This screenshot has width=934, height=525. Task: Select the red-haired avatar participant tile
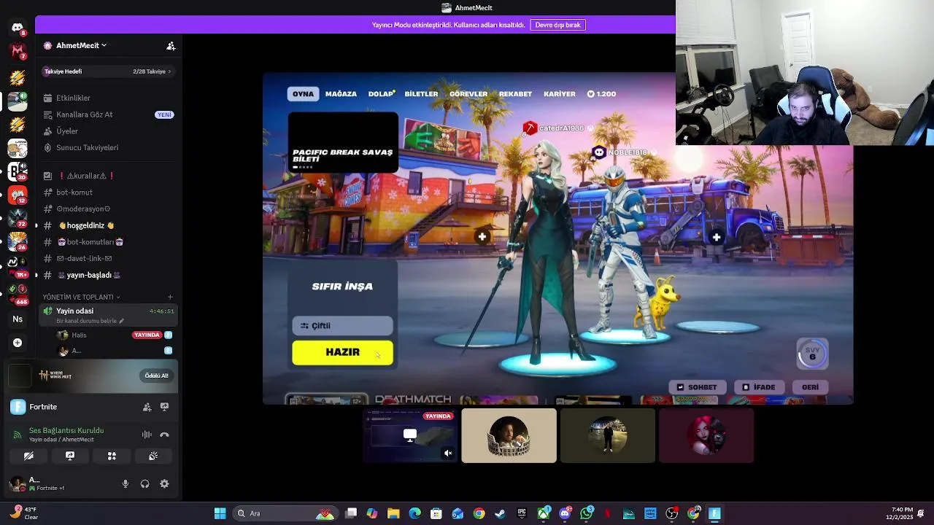point(706,435)
